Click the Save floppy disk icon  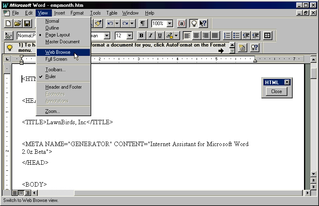(x=27, y=23)
